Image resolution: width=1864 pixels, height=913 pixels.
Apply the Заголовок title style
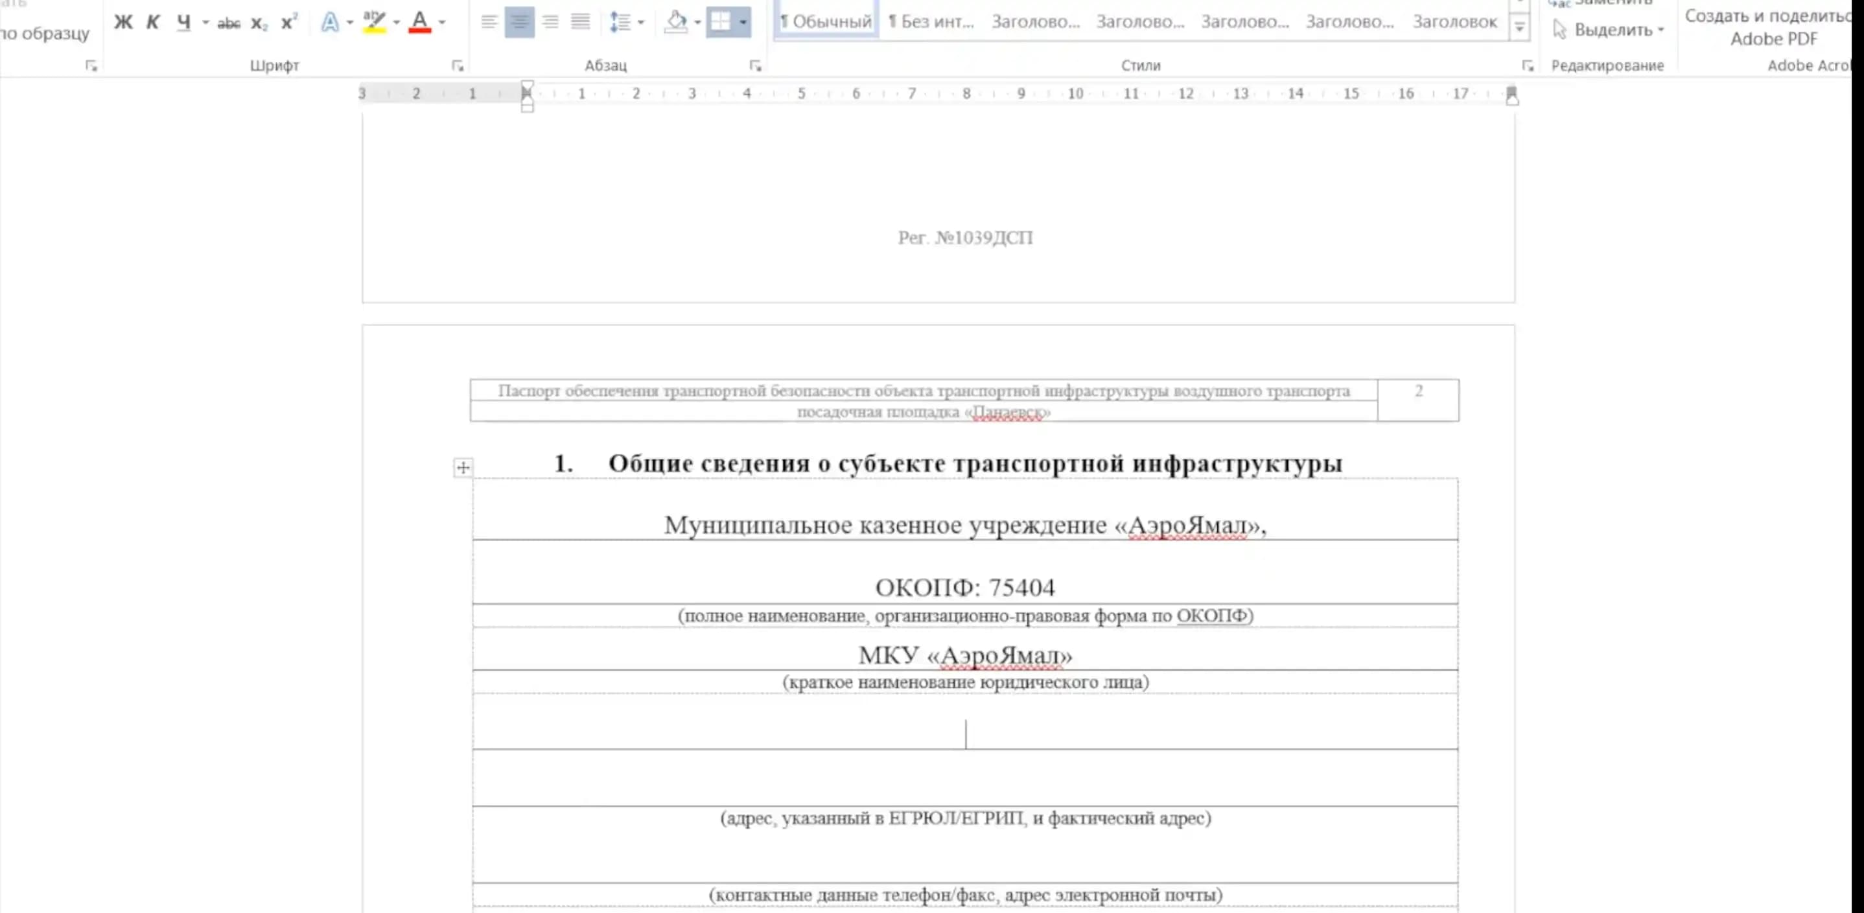click(1454, 21)
